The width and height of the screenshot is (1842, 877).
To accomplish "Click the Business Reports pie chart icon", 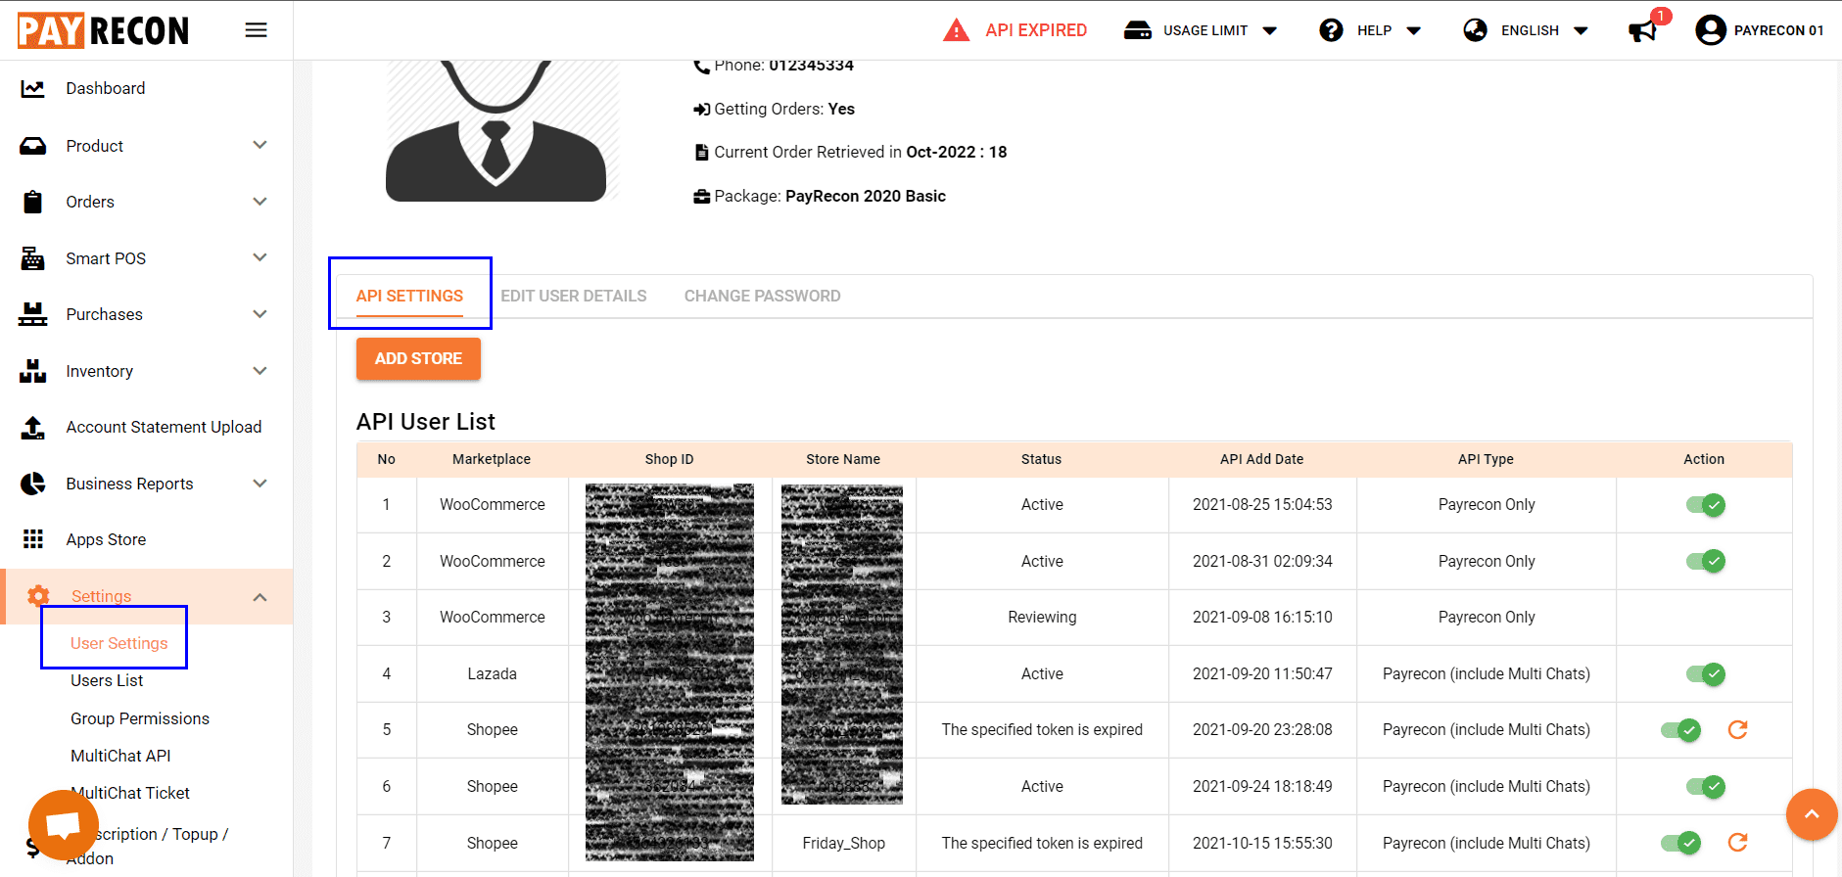I will 32,484.
